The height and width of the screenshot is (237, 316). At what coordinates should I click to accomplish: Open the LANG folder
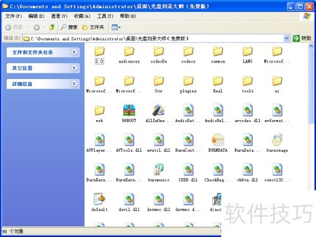click(x=248, y=55)
